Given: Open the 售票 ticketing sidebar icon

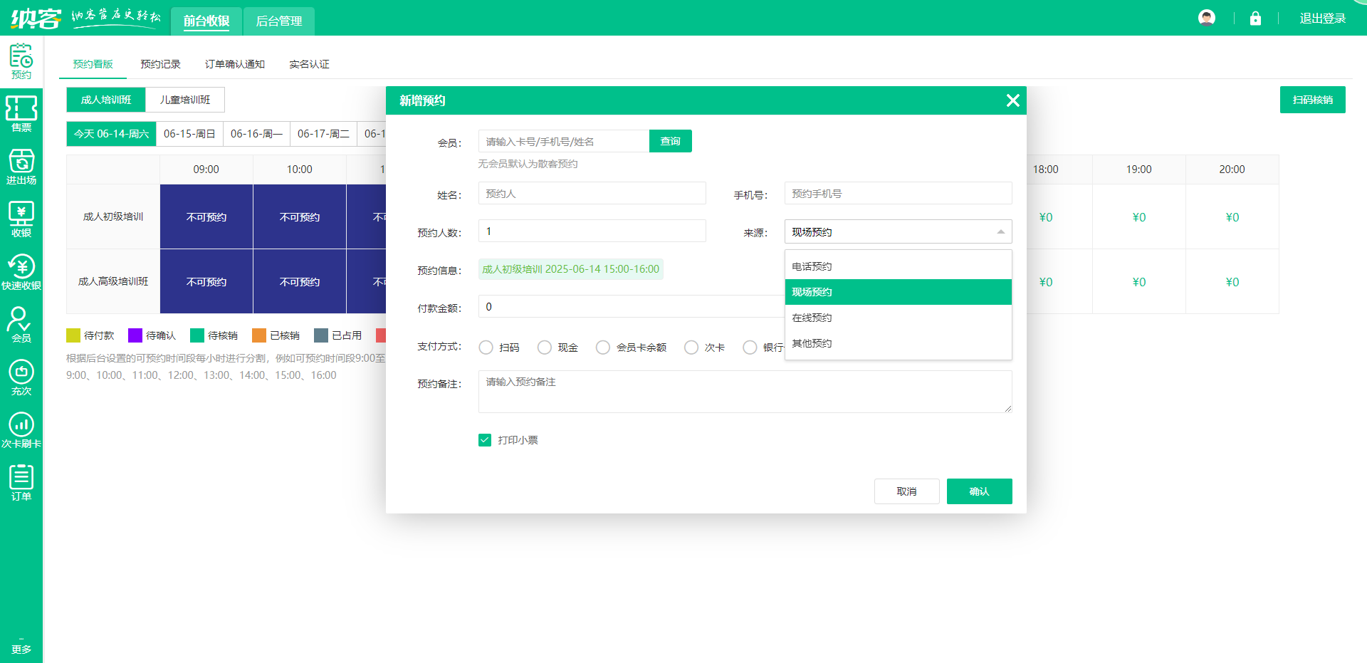Looking at the screenshot, I should coord(21,114).
